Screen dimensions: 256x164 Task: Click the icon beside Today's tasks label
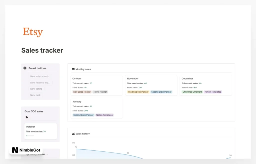click(27, 154)
